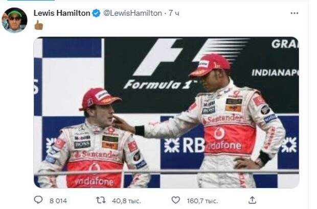
Task: Click the 7 ч timestamp
Action: (174, 13)
